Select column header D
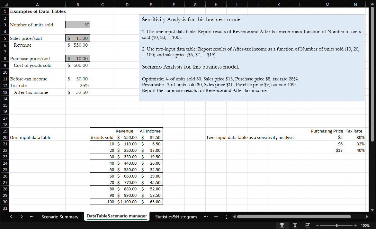The height and width of the screenshot is (229, 376). 127,5
